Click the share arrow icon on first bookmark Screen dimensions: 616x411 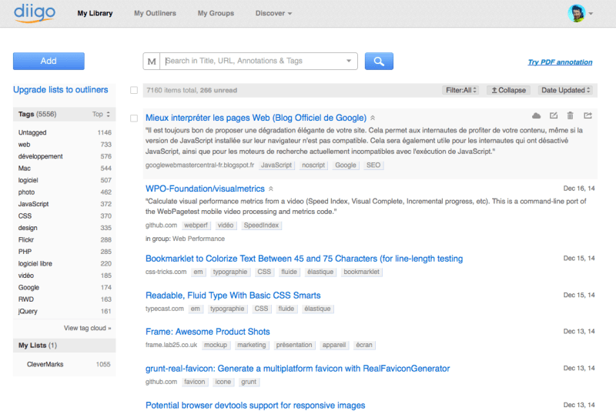588,115
